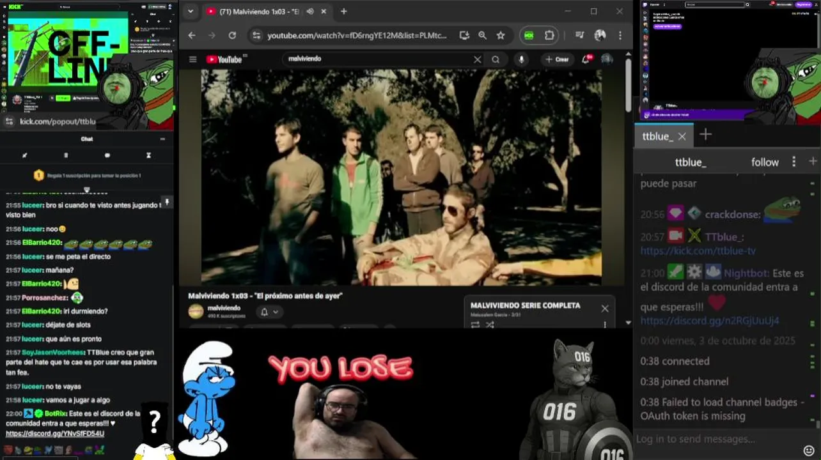
Task: Open a new Chrome tab
Action: (343, 11)
